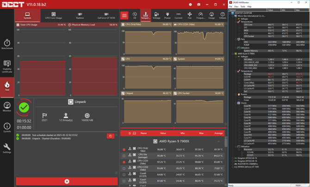Check the CPU Die (average) sensor checkbox

124,156
